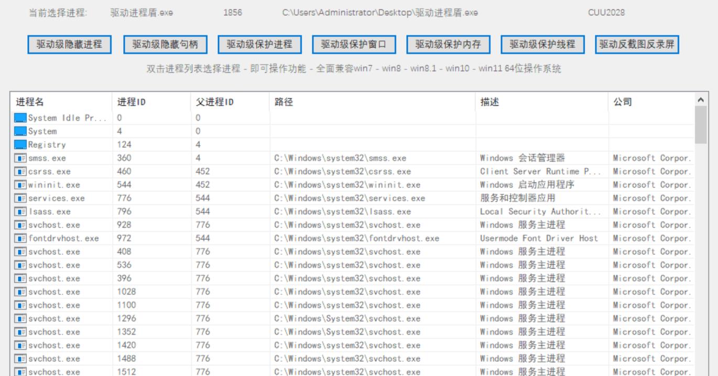The height and width of the screenshot is (376, 718).
Task: Click the process ID cell 796
Action: point(124,212)
